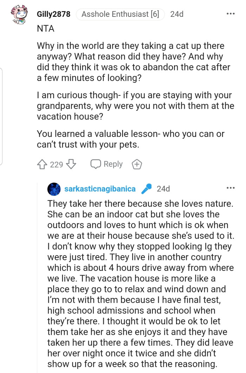Upvote Gilly2878's comment
The height and width of the screenshot is (373, 246).
click(x=43, y=164)
